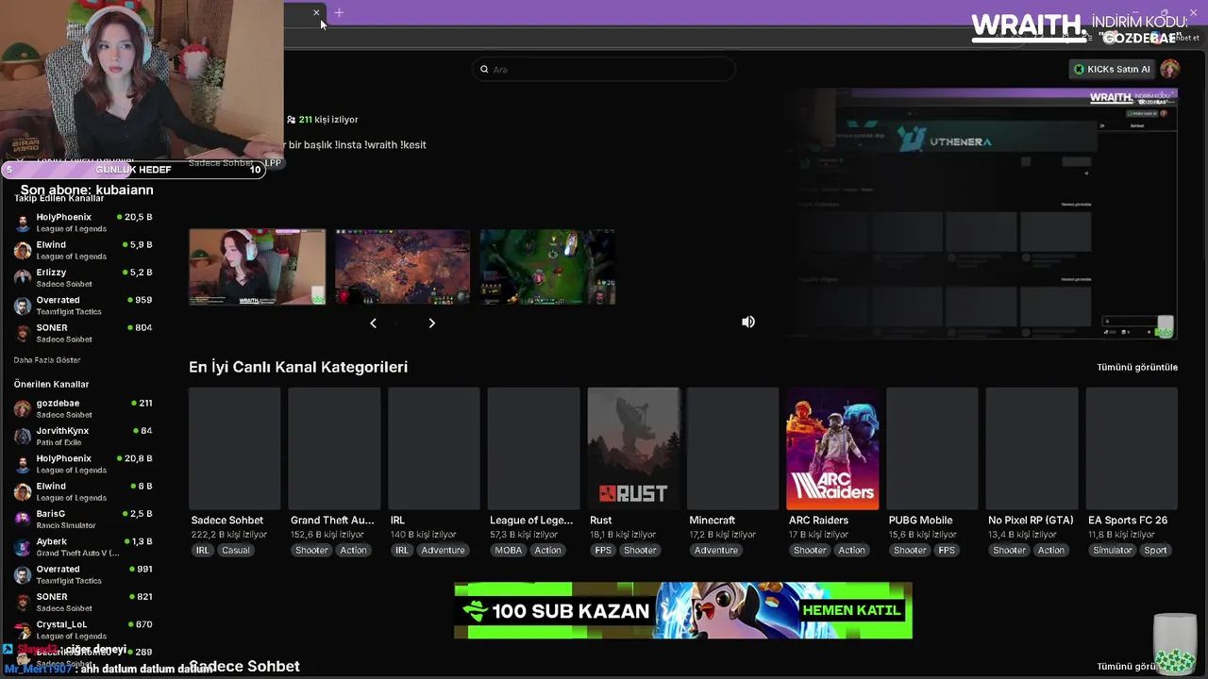Open Sadece Sohbet category title

[x=227, y=520]
